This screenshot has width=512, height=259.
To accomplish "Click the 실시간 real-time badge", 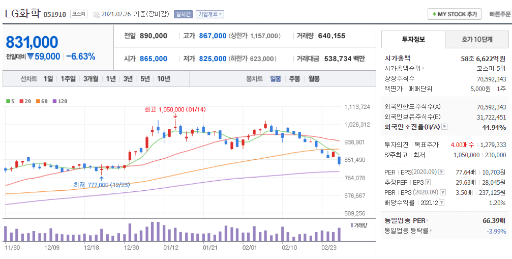I will pos(183,14).
